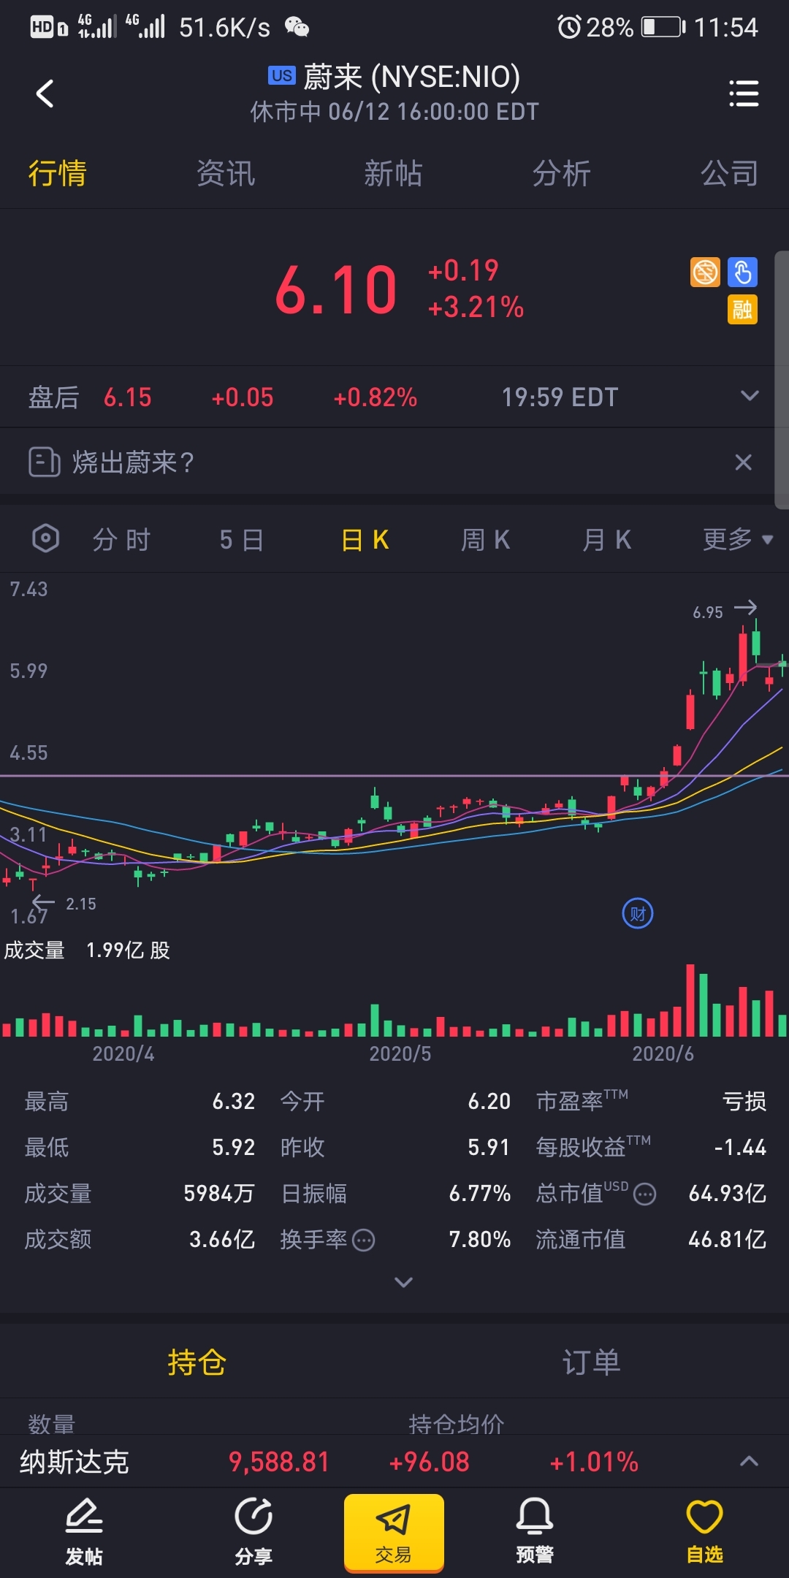Tap the yellow 融 margin badge
Screen dimensions: 789x1578
(x=742, y=310)
